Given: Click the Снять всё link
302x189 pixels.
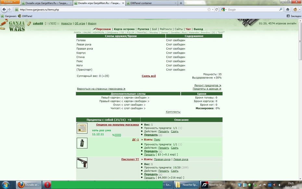Looking at the screenshot, I should (x=149, y=76).
